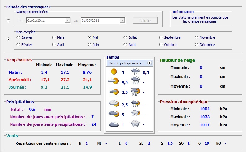Click the precipitation Total value 9,6
The image size is (246, 152).
point(33,109)
